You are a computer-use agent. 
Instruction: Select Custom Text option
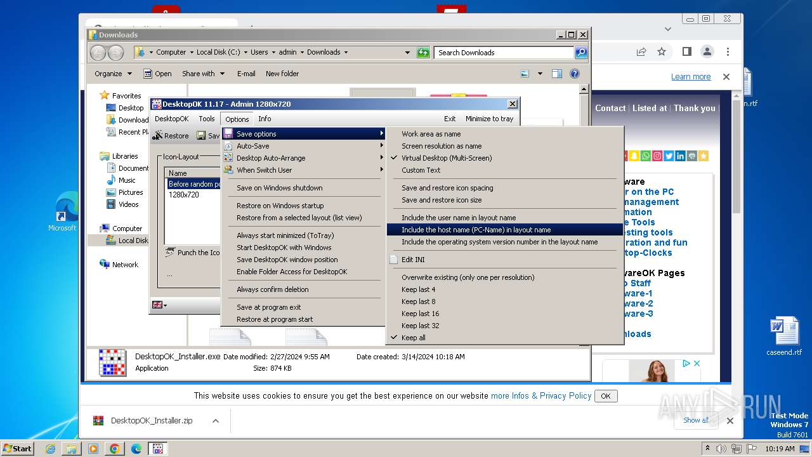pyautogui.click(x=504, y=170)
